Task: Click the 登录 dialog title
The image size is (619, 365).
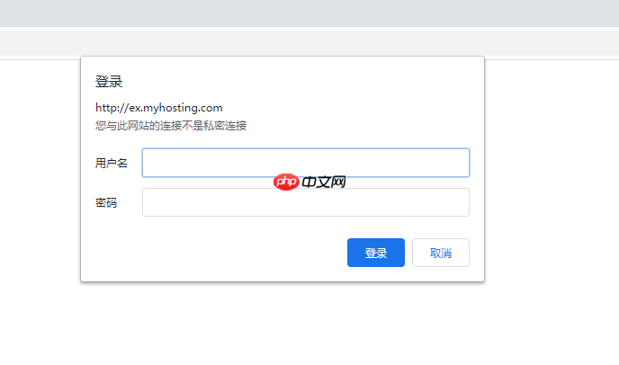Action: (x=109, y=82)
